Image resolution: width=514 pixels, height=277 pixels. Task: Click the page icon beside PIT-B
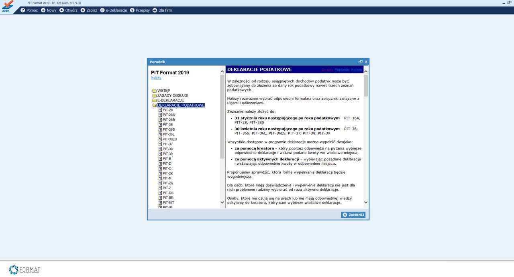tap(160, 159)
